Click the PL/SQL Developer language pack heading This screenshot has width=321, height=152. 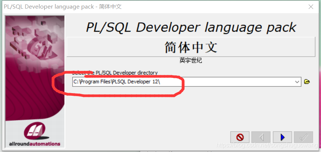[x=191, y=27]
